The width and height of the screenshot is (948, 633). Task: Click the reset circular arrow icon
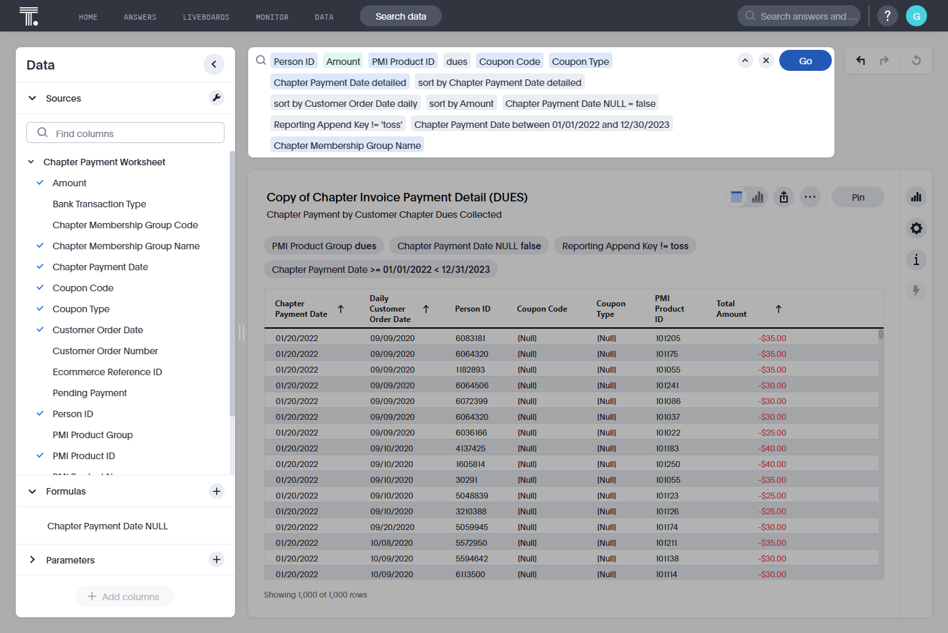[916, 60]
